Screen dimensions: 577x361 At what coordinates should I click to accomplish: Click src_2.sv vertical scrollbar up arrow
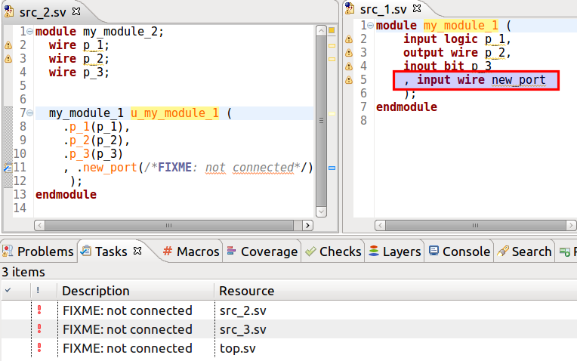tap(321, 30)
